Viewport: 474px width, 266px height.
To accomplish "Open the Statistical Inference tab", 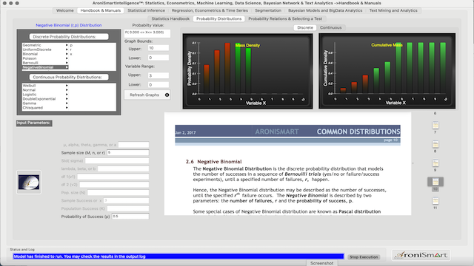I will click(147, 10).
